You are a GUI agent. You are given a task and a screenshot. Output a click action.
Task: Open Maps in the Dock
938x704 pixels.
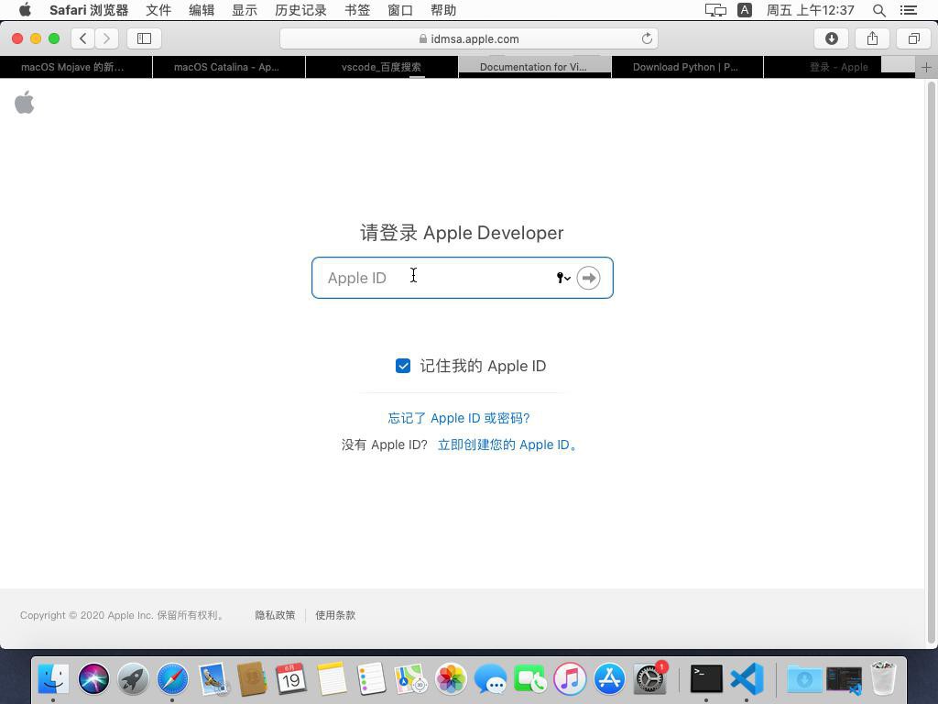coord(410,679)
